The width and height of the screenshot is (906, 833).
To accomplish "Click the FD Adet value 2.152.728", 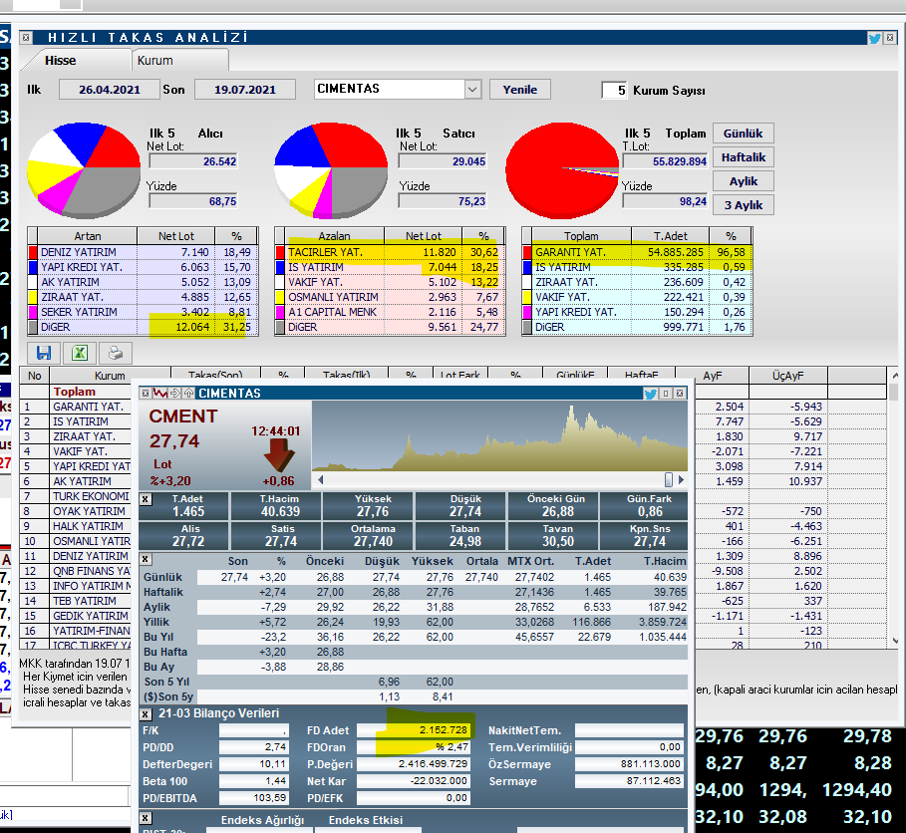I will pos(414,730).
